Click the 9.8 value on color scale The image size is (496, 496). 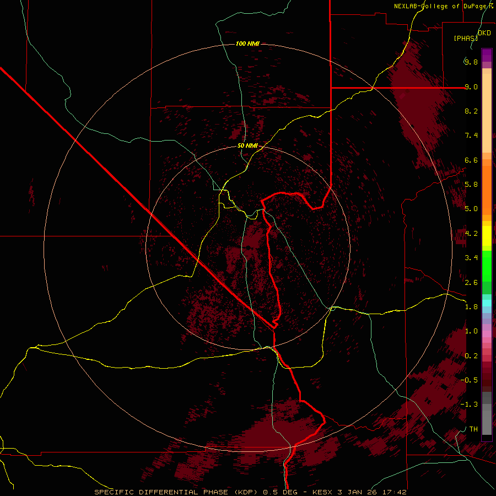coord(471,62)
